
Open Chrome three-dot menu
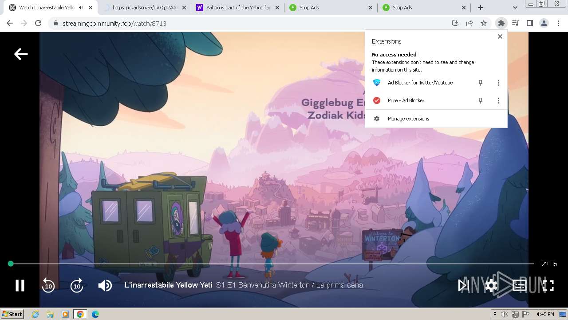[558, 23]
